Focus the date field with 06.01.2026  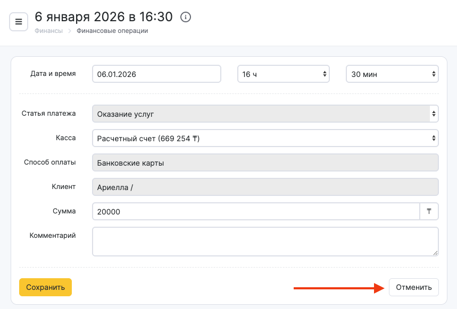click(x=156, y=74)
